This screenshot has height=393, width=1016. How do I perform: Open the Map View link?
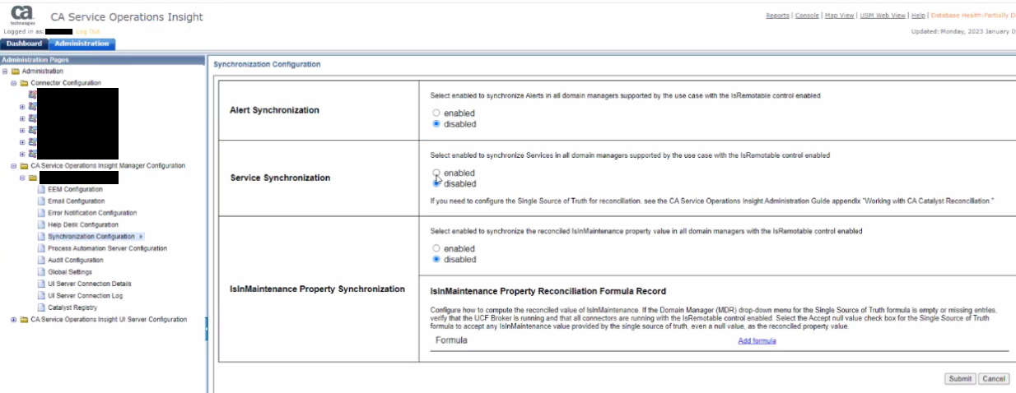pyautogui.click(x=839, y=16)
